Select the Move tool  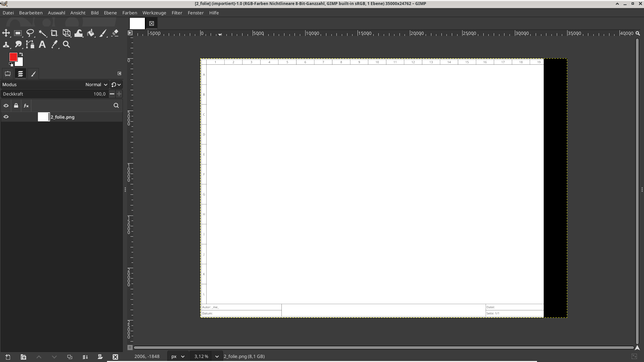pos(6,33)
